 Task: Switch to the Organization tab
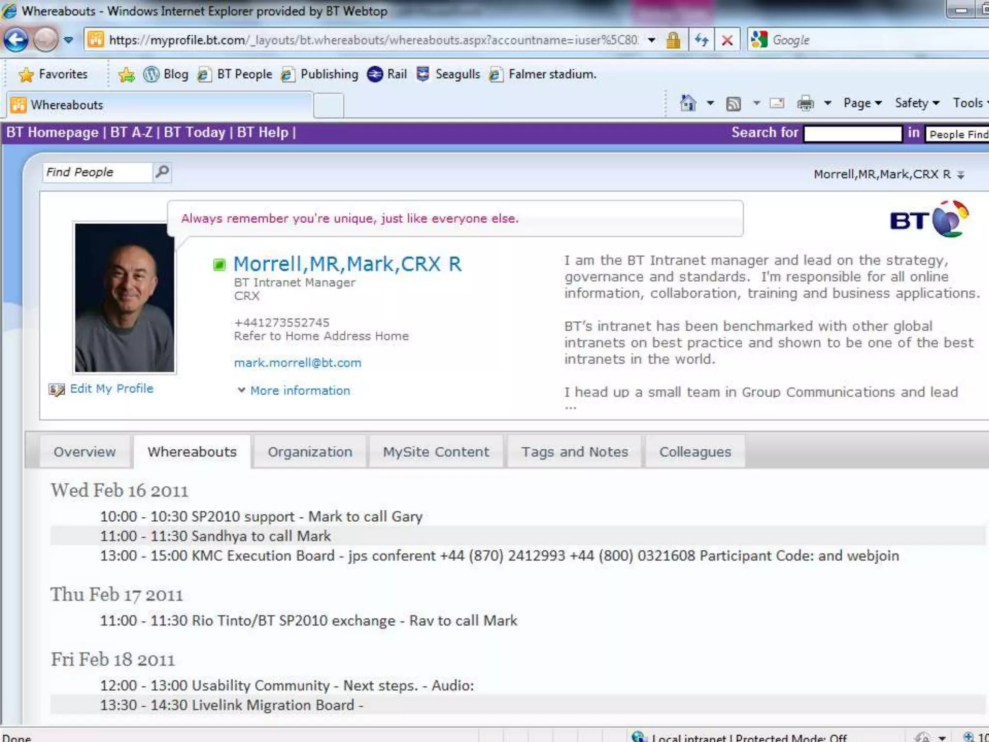pos(310,452)
